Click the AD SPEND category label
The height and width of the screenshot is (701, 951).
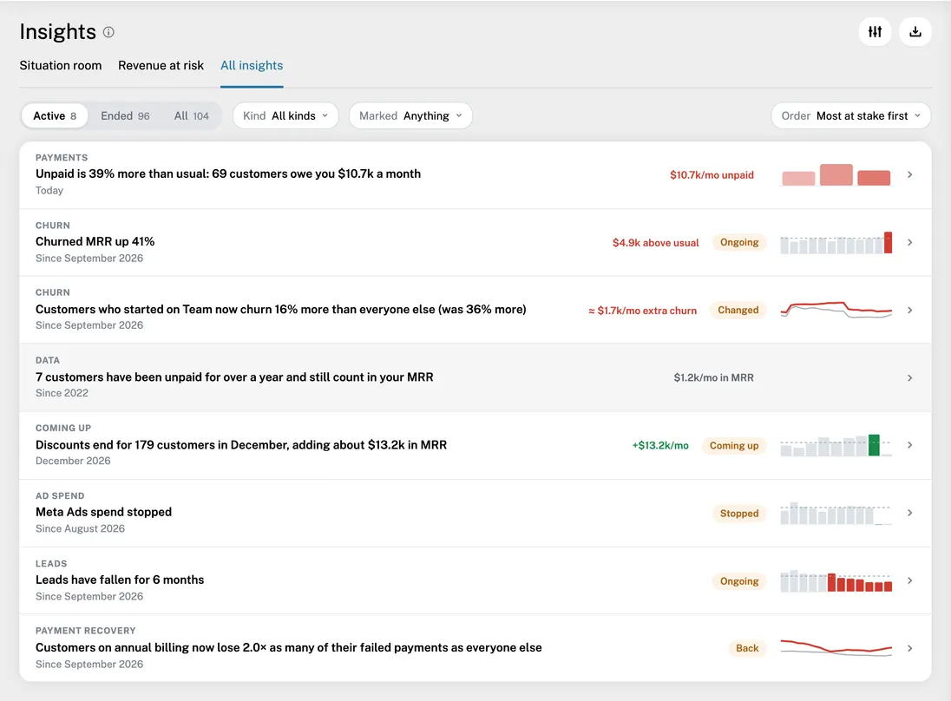60,496
